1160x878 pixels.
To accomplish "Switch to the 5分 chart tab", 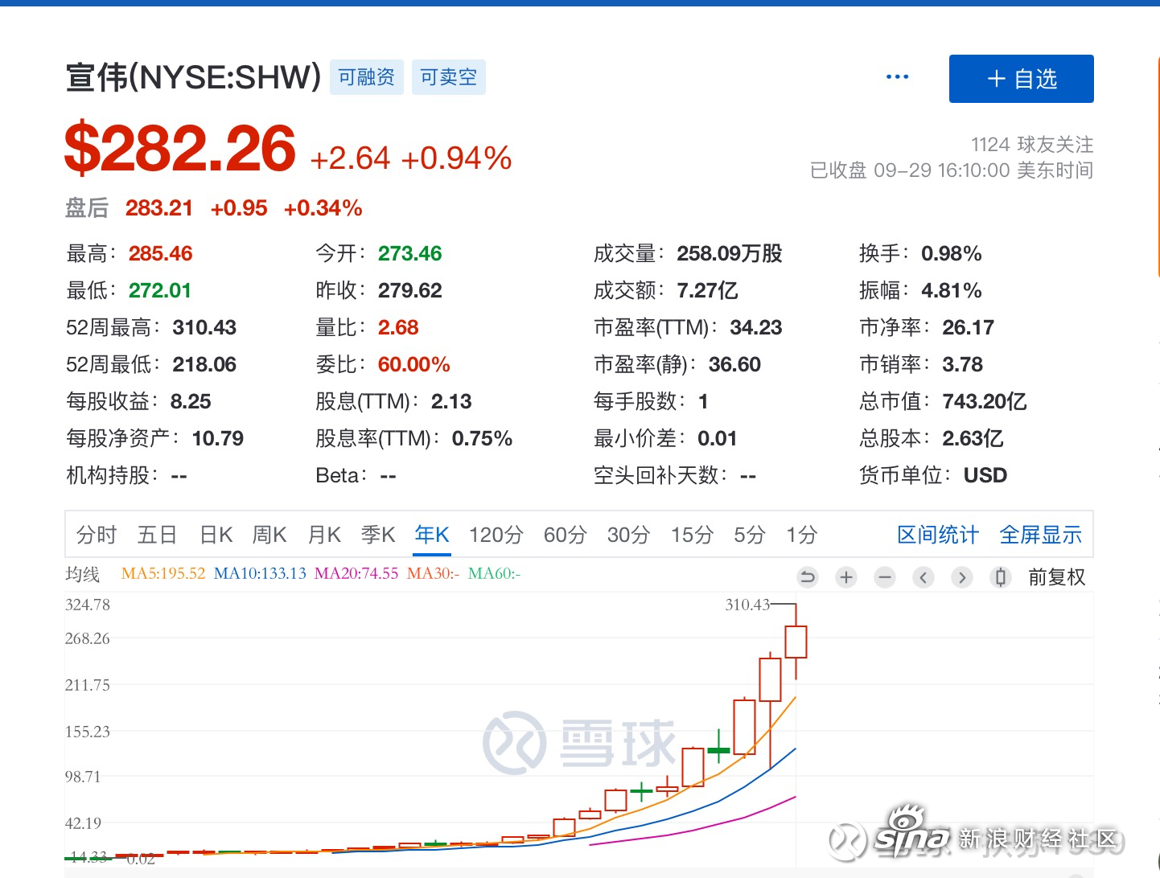I will pyautogui.click(x=750, y=535).
